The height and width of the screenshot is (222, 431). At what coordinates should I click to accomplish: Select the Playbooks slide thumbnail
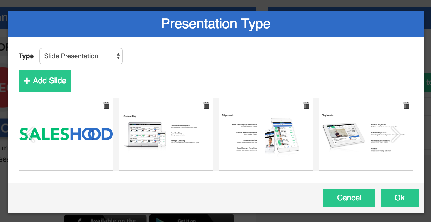366,134
